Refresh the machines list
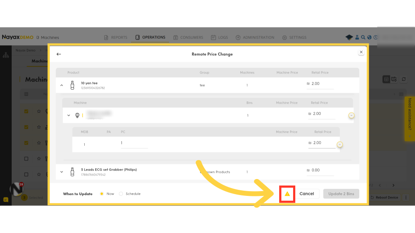The height and width of the screenshot is (233, 415). coord(404,79)
